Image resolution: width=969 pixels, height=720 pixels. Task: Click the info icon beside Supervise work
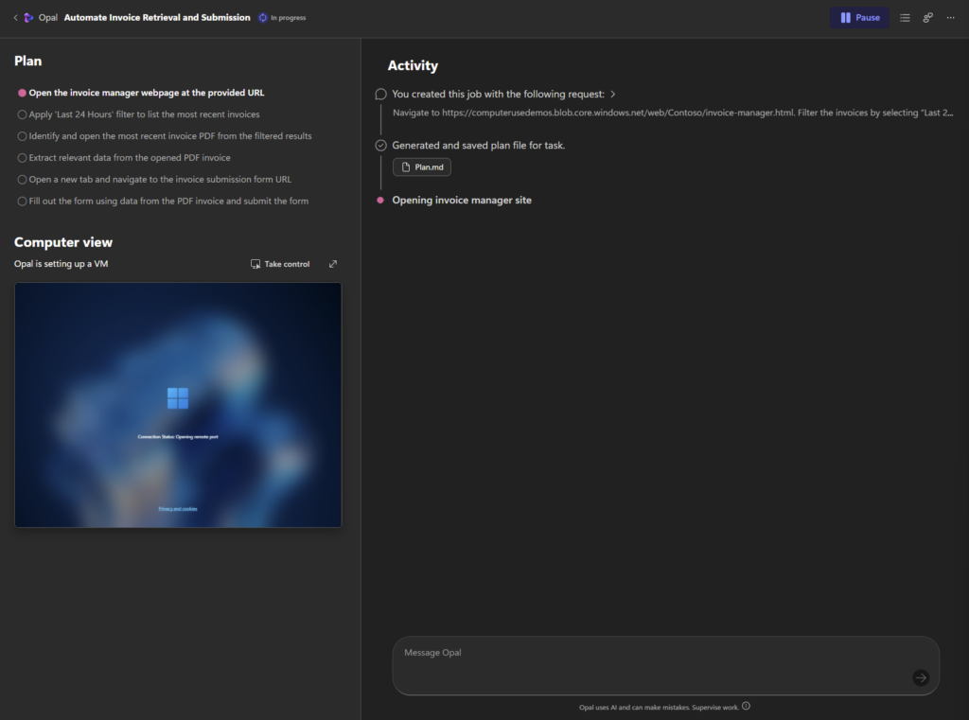click(746, 706)
